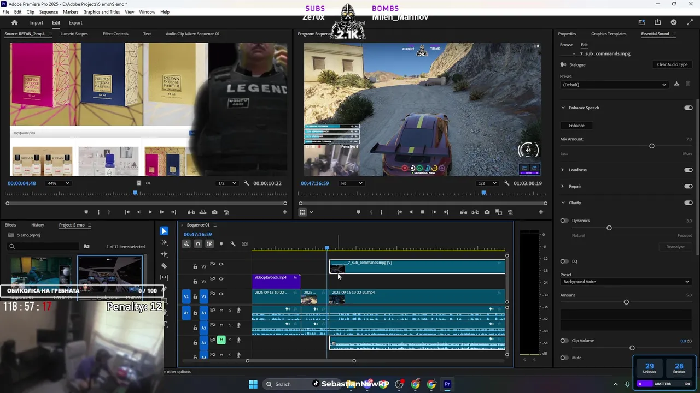Select the Track Select Forward tool
Screen dimensions: 700x393
(x=164, y=242)
